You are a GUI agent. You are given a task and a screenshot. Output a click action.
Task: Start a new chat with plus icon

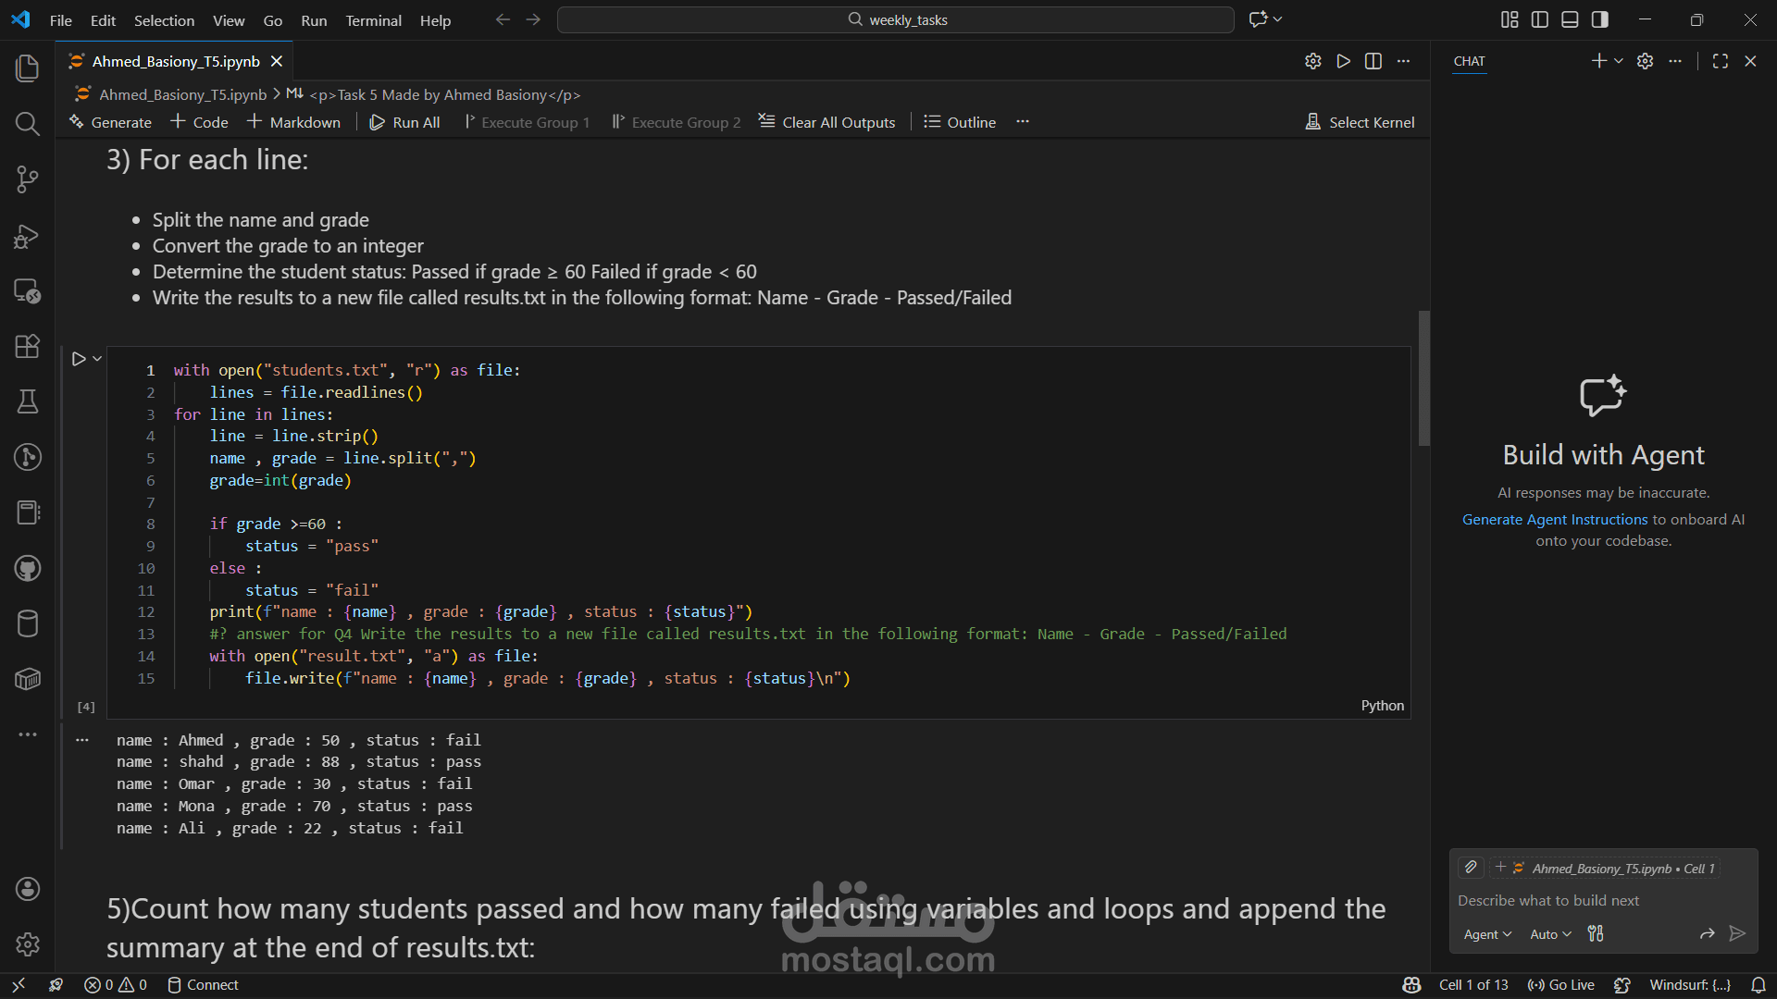1598,61
